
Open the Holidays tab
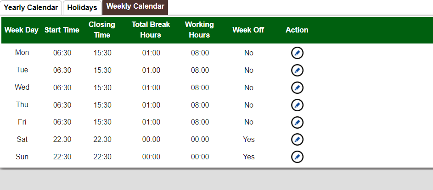[x=82, y=8]
